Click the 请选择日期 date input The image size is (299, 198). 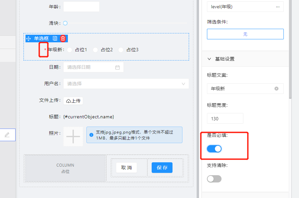click(x=93, y=67)
